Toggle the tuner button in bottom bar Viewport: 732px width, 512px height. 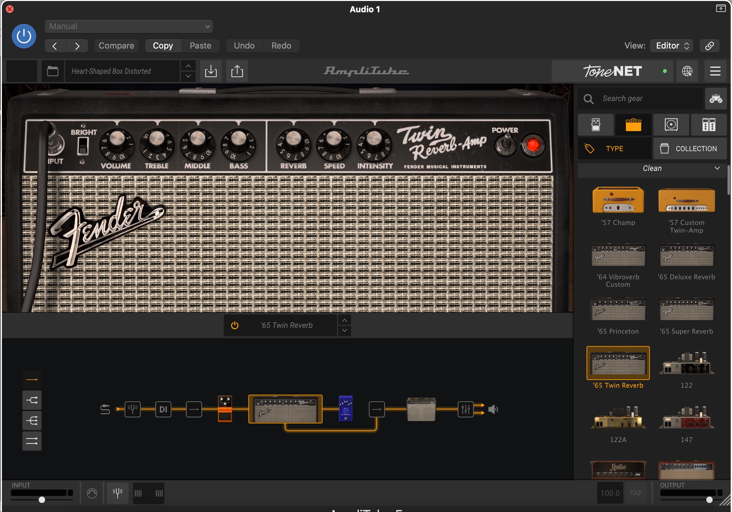click(x=118, y=494)
